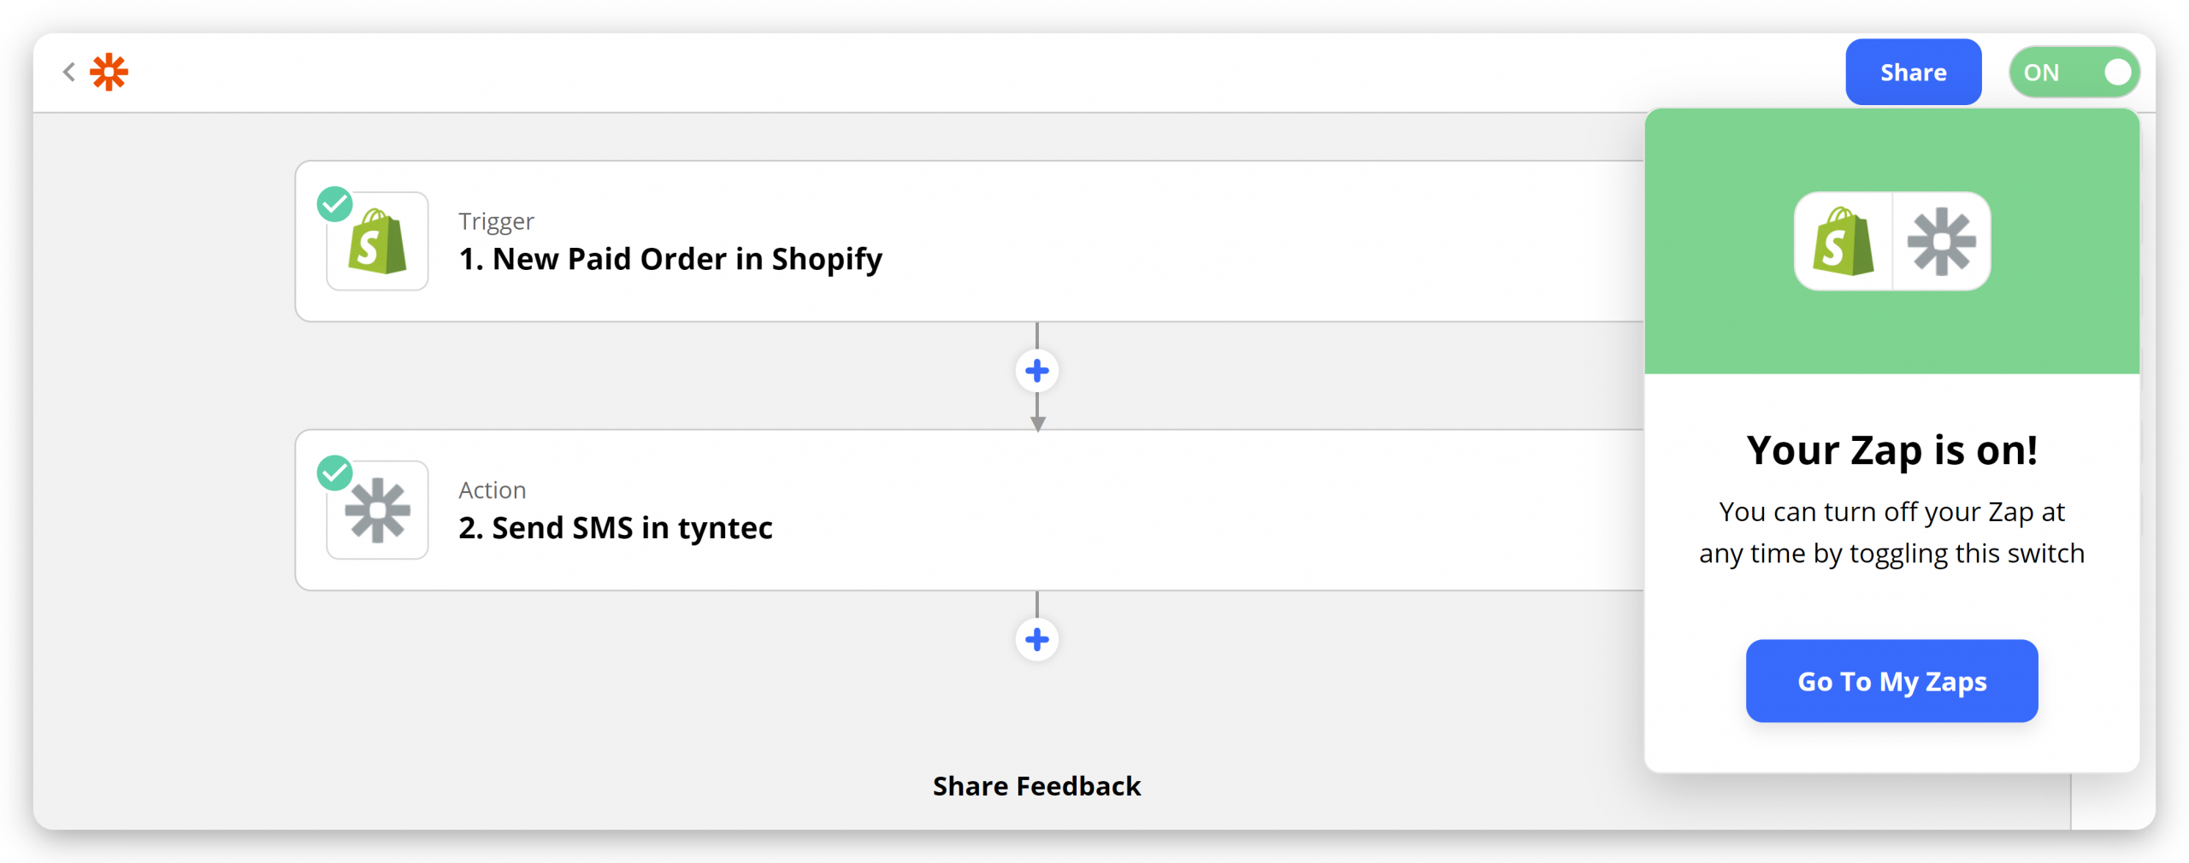Go back using the left chevron arrow
Screen dimensions: 2189x863
coord(69,72)
